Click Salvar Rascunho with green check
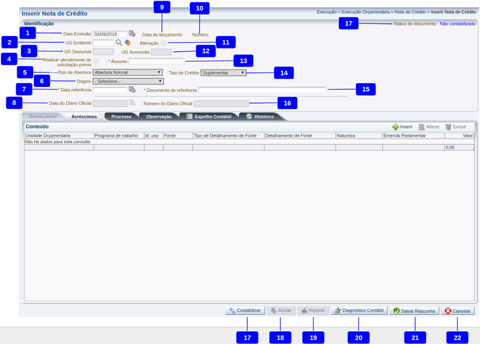Viewport: 480px width, 344px height. coord(414,311)
